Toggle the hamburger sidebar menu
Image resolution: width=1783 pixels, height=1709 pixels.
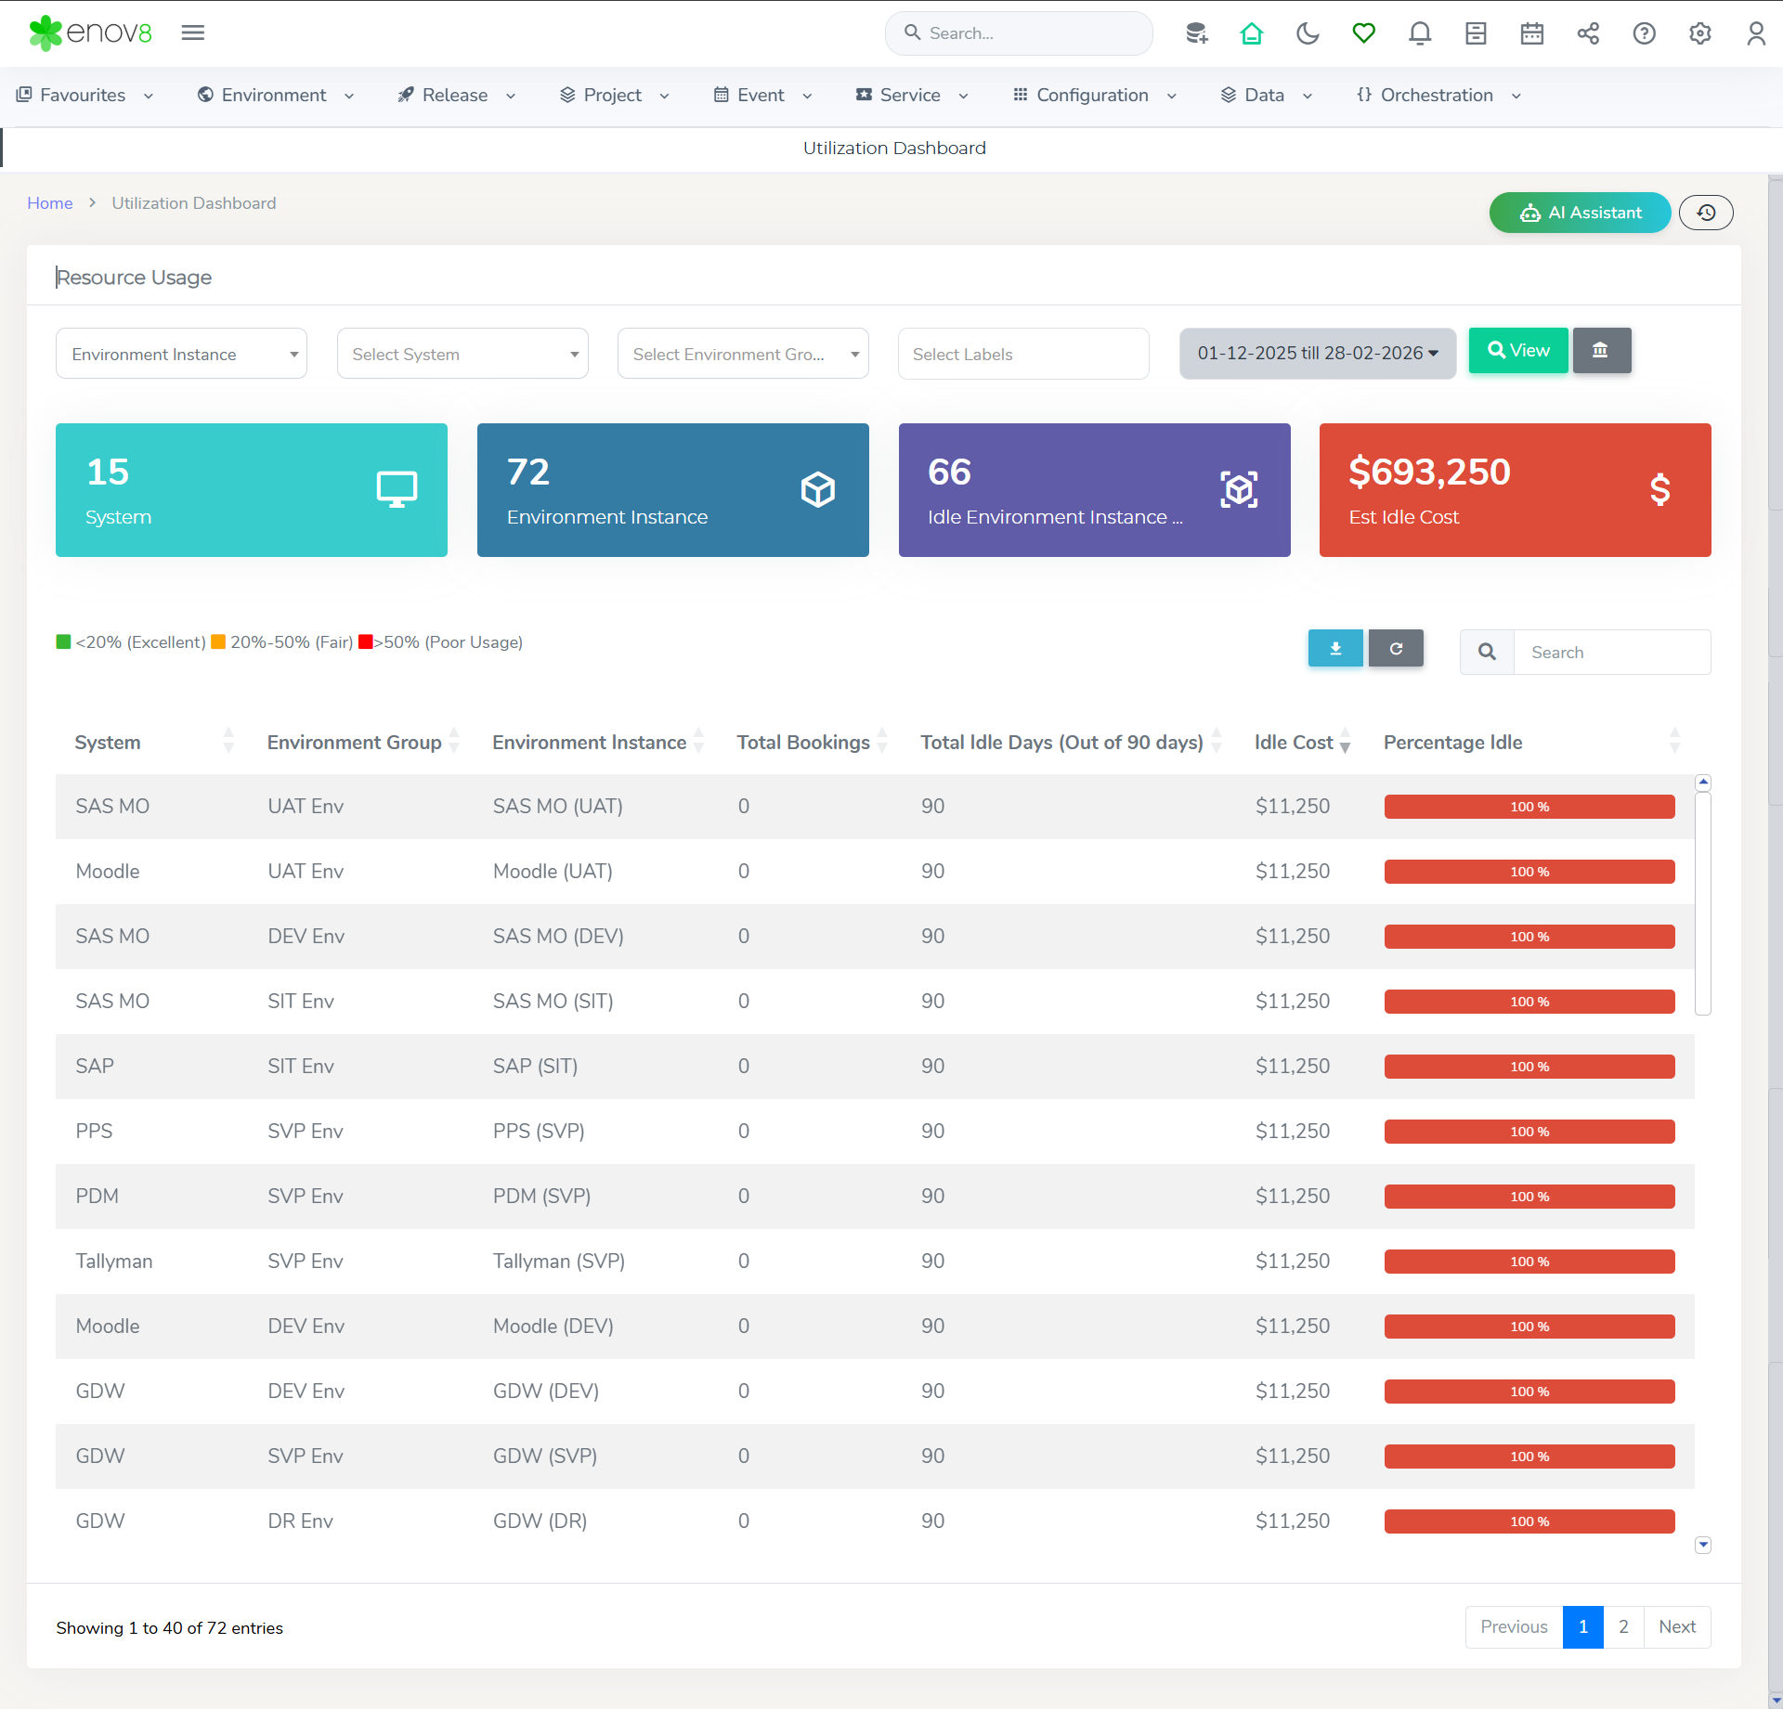pos(193,33)
